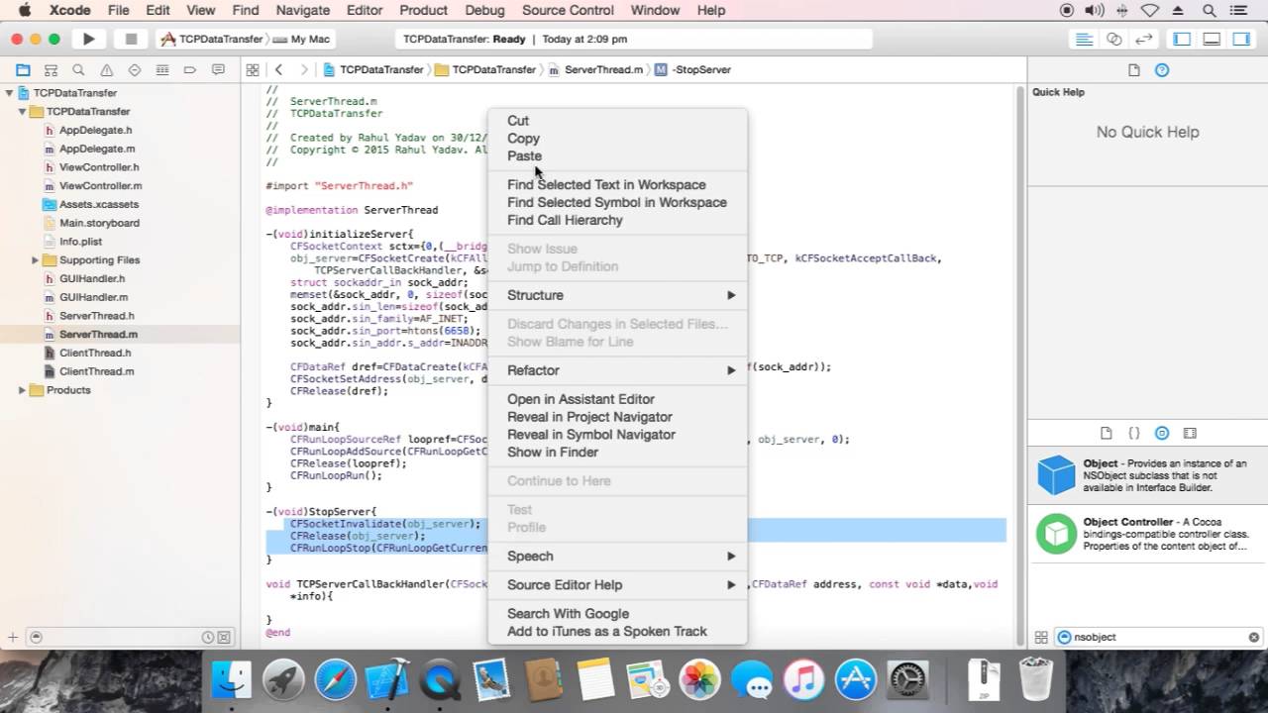Open the Report navigator speech-bubble icon
The height and width of the screenshot is (713, 1268).
click(218, 70)
